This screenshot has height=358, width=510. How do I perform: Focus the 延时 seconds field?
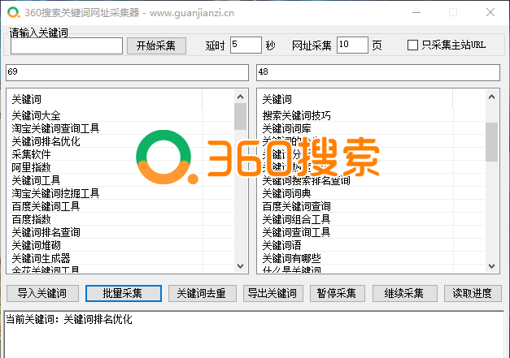[246, 45]
